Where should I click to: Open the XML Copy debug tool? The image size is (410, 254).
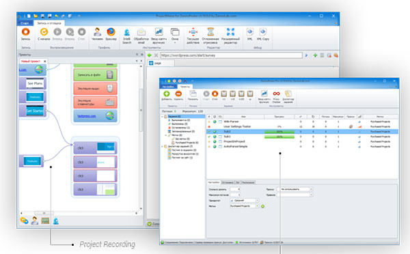pyautogui.click(x=263, y=34)
